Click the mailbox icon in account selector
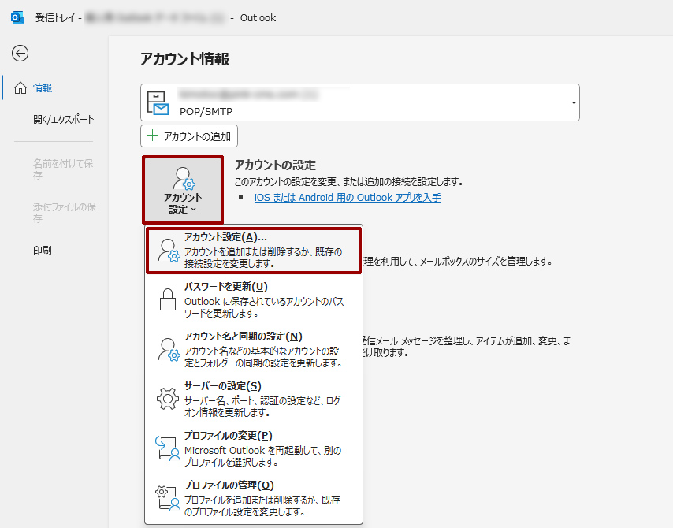The height and width of the screenshot is (528, 673). pos(158,102)
